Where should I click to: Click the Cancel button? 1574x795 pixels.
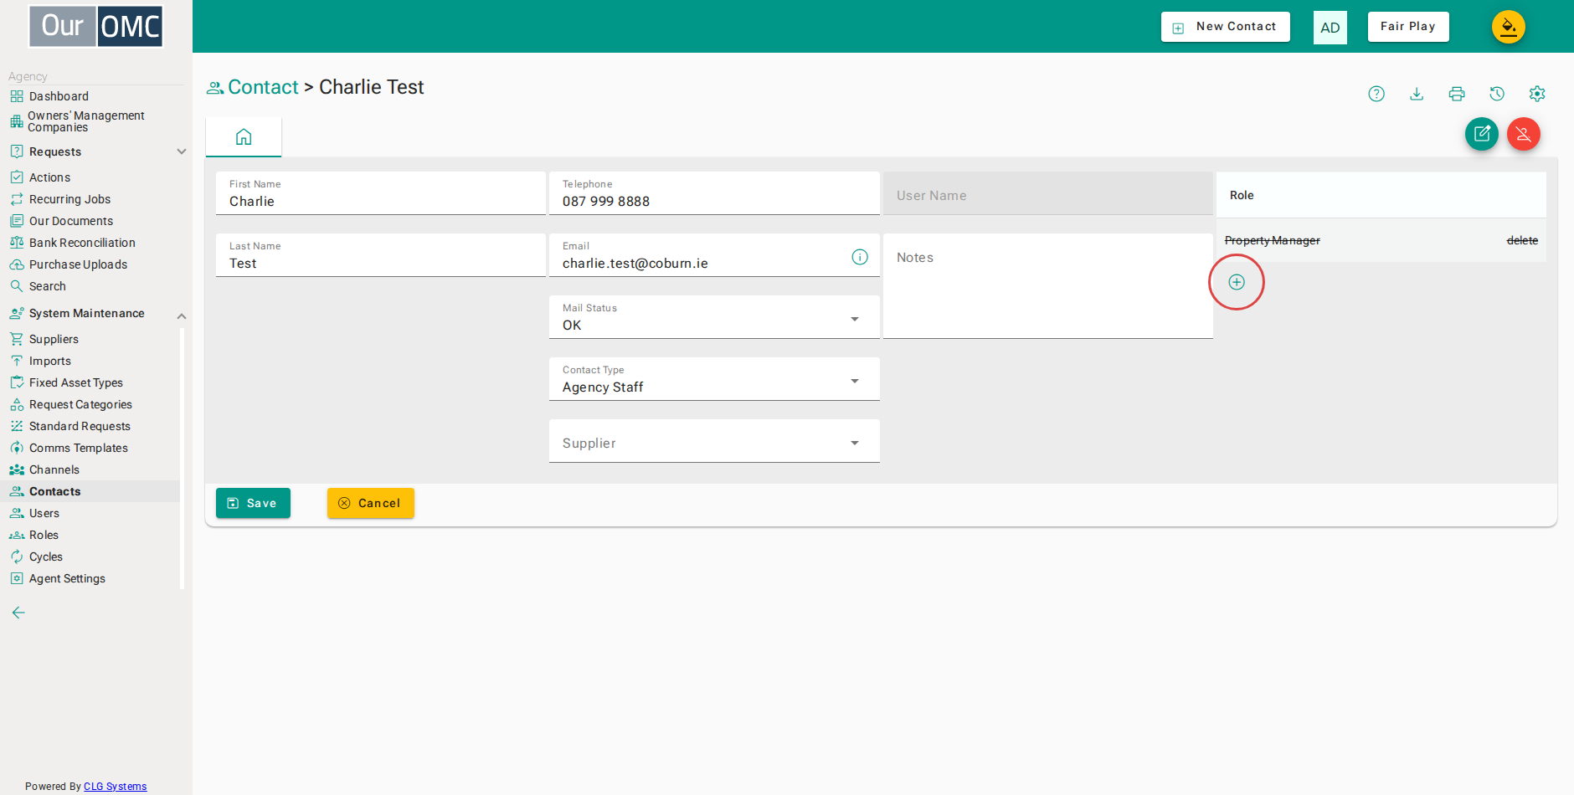370,503
